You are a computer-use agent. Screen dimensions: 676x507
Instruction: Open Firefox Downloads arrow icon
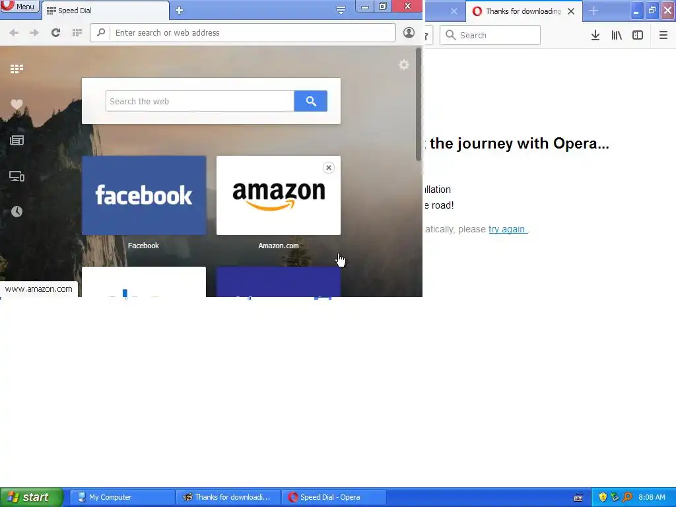(595, 35)
